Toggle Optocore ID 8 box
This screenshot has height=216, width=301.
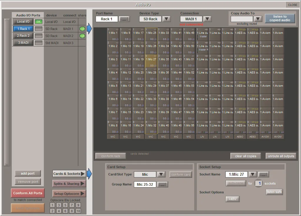click(x=72, y=211)
